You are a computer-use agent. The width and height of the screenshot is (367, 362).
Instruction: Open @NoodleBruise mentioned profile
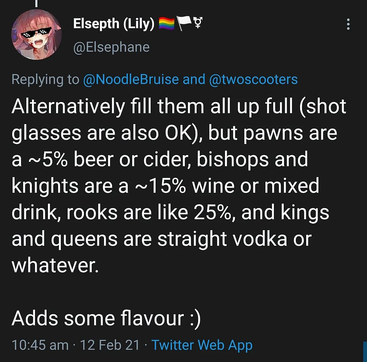point(131,80)
